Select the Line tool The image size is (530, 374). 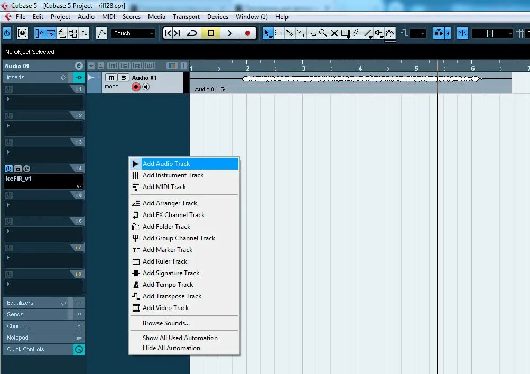pos(368,33)
